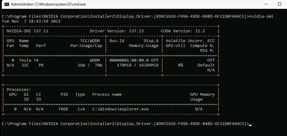Image resolution: width=287 pixels, height=136 pixels.
Task: Click the minimize window button
Action: 266,4
